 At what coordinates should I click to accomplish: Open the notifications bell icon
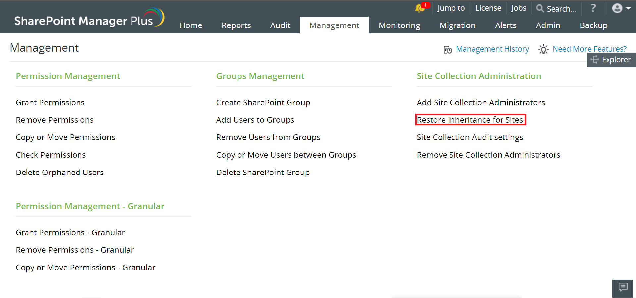pos(419,9)
